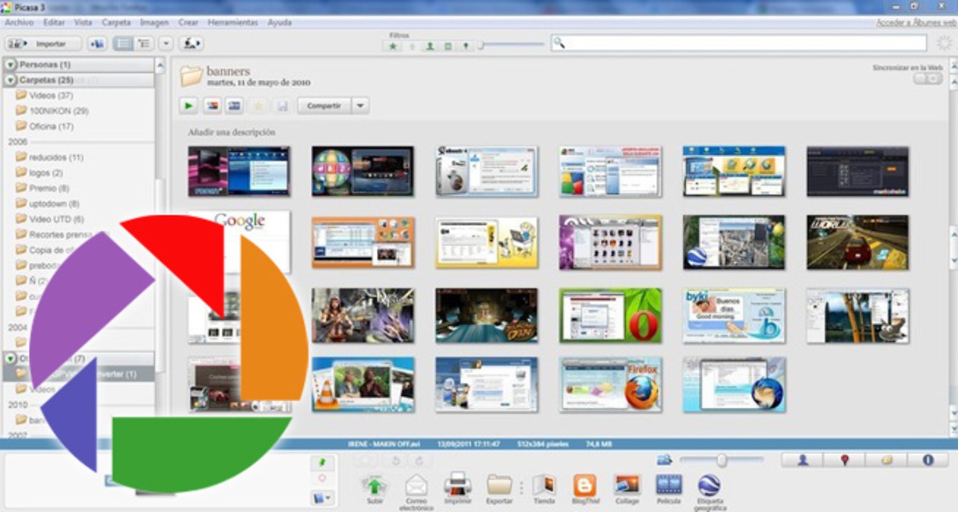Collapse the Carpetas (25) section
The height and width of the screenshot is (512, 958).
click(11, 81)
